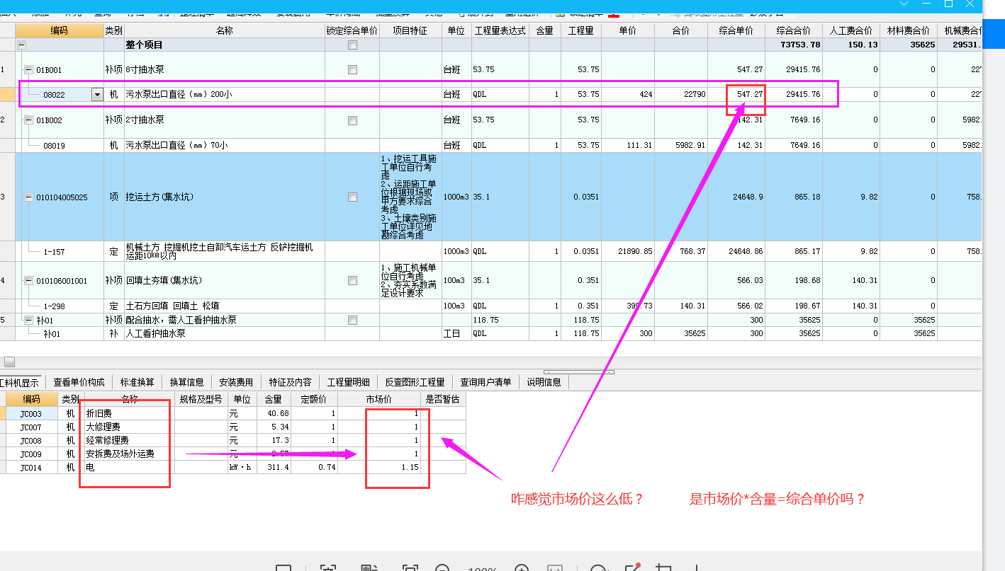The height and width of the screenshot is (571, 1005).
Task: Select the 土石方回填 回填土 松填 cell
Action: click(x=225, y=306)
